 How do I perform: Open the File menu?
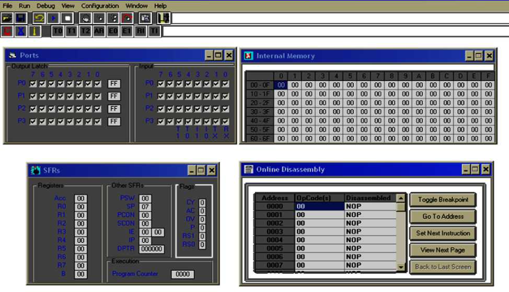(x=7, y=6)
